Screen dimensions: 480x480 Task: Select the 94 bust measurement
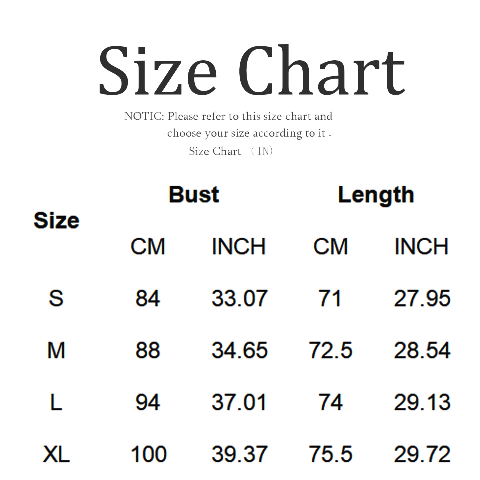148,402
